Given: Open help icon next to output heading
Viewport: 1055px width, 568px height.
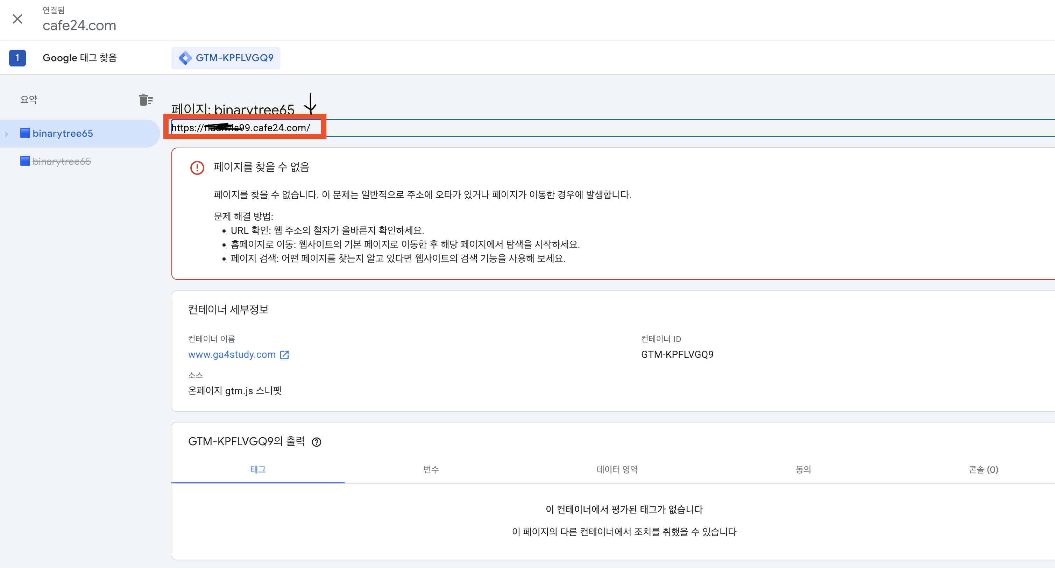Looking at the screenshot, I should 317,442.
